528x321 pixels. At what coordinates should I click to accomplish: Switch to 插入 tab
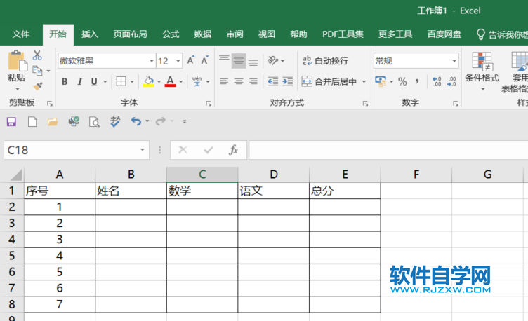tap(90, 34)
